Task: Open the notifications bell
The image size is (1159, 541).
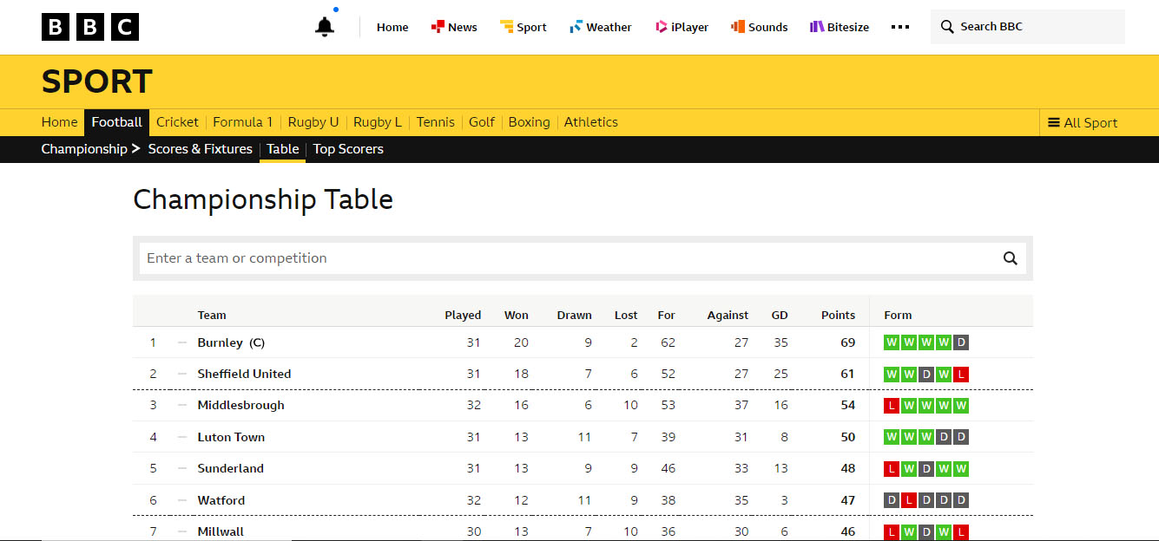Action: [325, 27]
